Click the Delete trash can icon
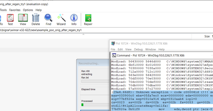The width and height of the screenshot is (213, 111). tap(36, 17)
